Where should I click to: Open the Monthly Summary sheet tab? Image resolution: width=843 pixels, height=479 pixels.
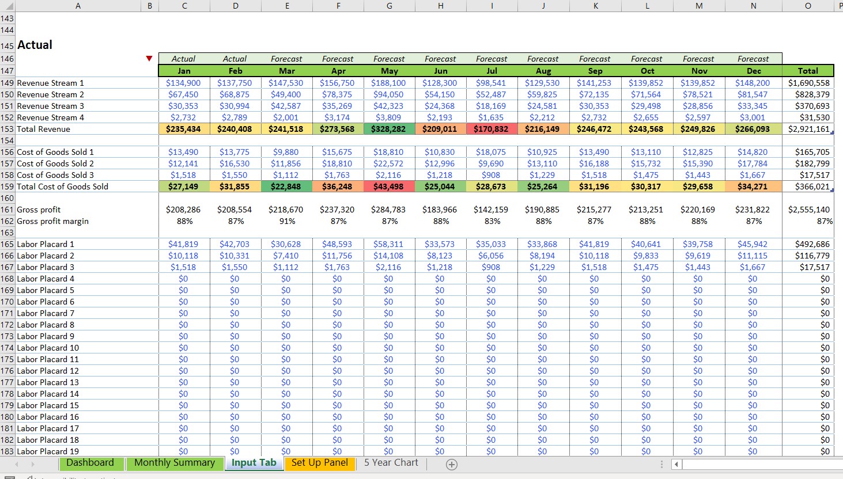(x=175, y=463)
